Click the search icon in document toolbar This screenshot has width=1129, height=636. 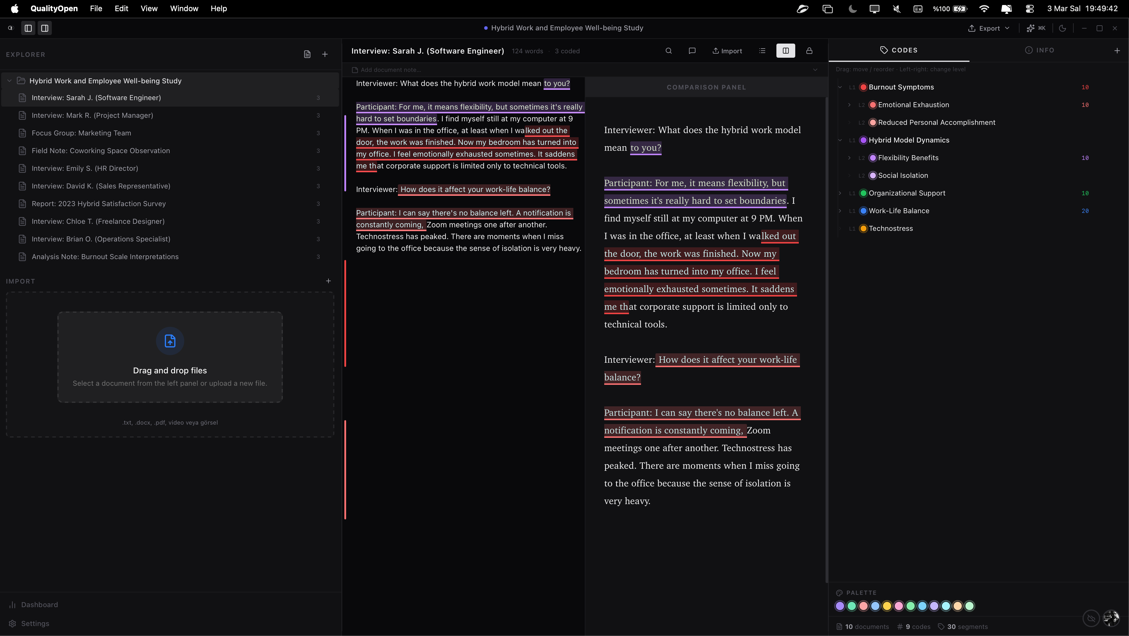point(668,51)
